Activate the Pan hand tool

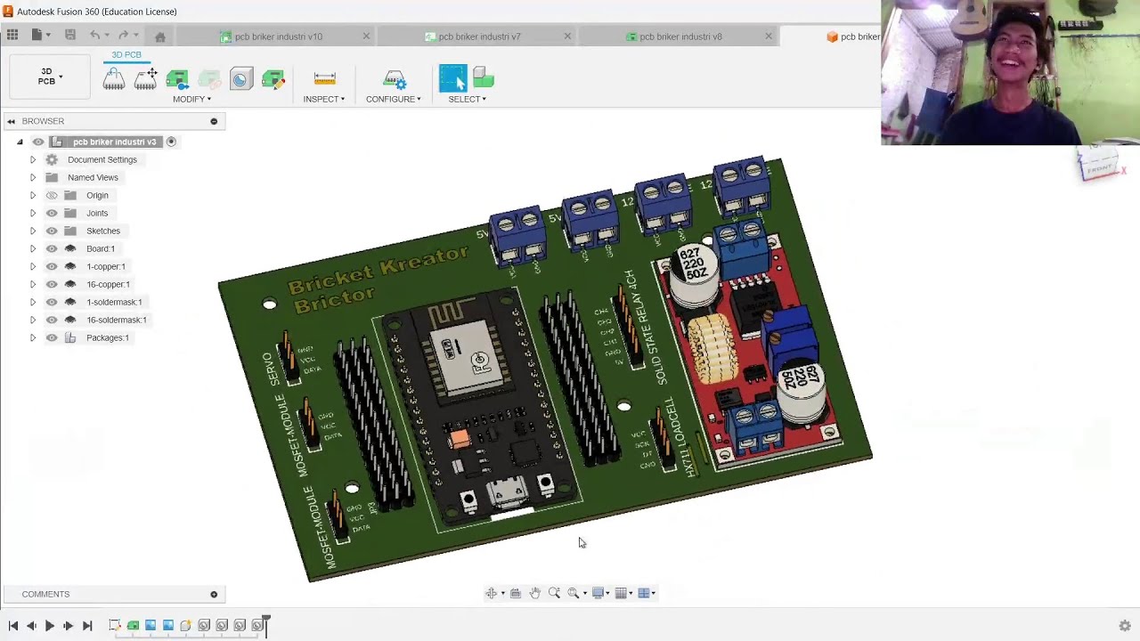coord(534,593)
